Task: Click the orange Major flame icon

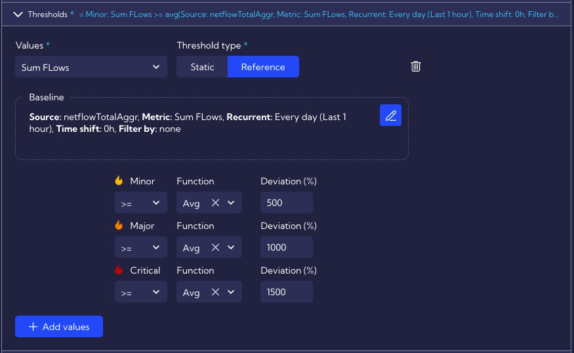Action: click(119, 225)
